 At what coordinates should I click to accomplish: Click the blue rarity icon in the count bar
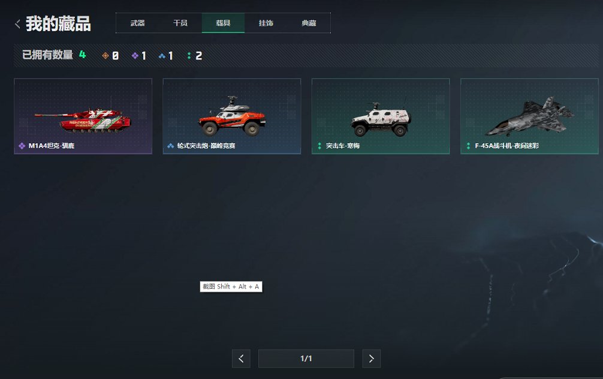pos(162,56)
